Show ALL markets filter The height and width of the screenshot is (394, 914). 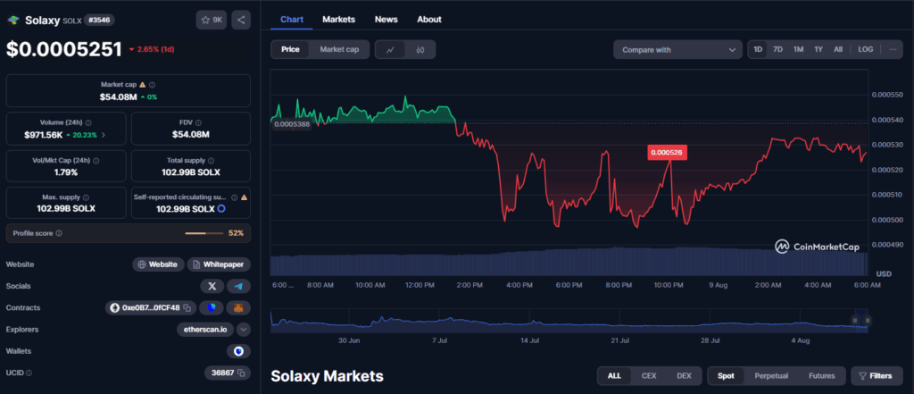614,376
